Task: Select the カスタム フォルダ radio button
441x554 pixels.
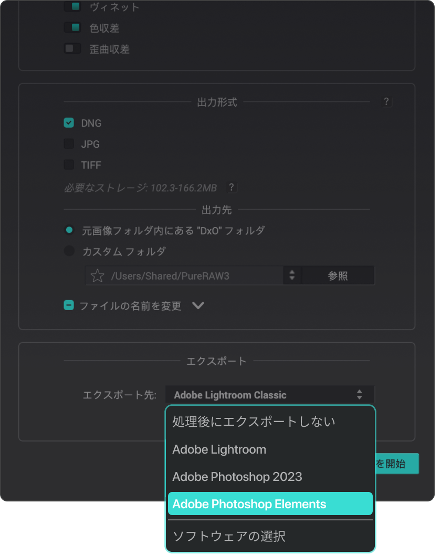Action: pyautogui.click(x=69, y=251)
